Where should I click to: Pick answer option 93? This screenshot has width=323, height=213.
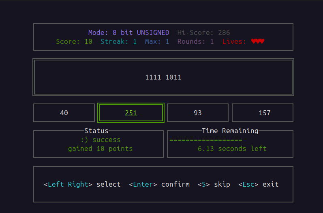click(x=198, y=113)
